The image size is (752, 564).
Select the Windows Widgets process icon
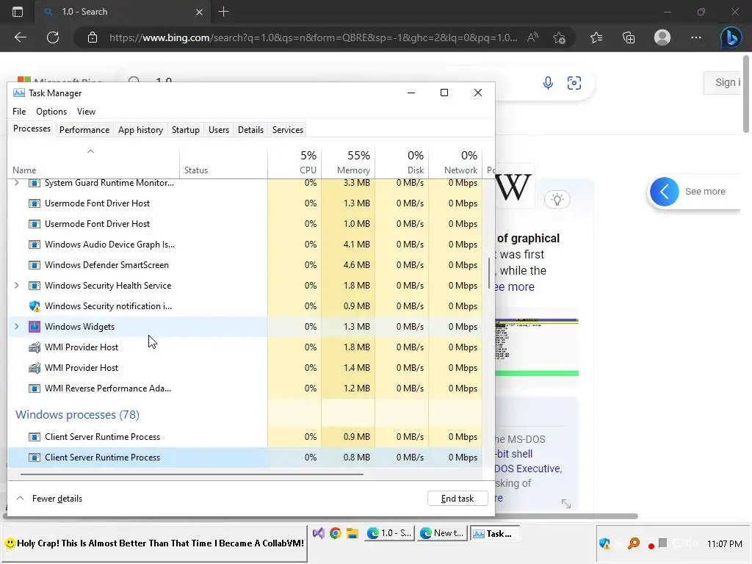tap(34, 327)
